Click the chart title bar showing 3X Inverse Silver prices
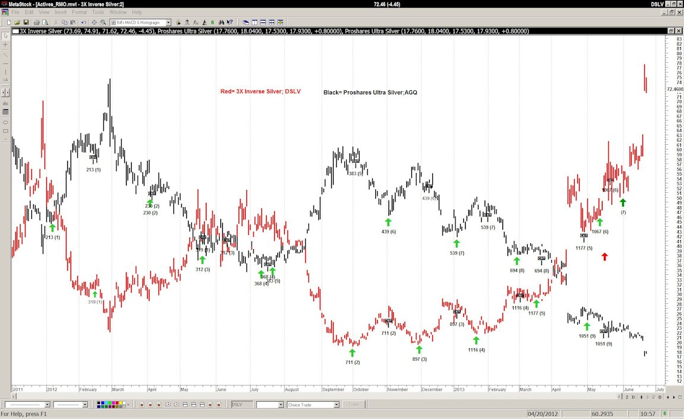Viewport: 684px width, 419px height. (340, 31)
